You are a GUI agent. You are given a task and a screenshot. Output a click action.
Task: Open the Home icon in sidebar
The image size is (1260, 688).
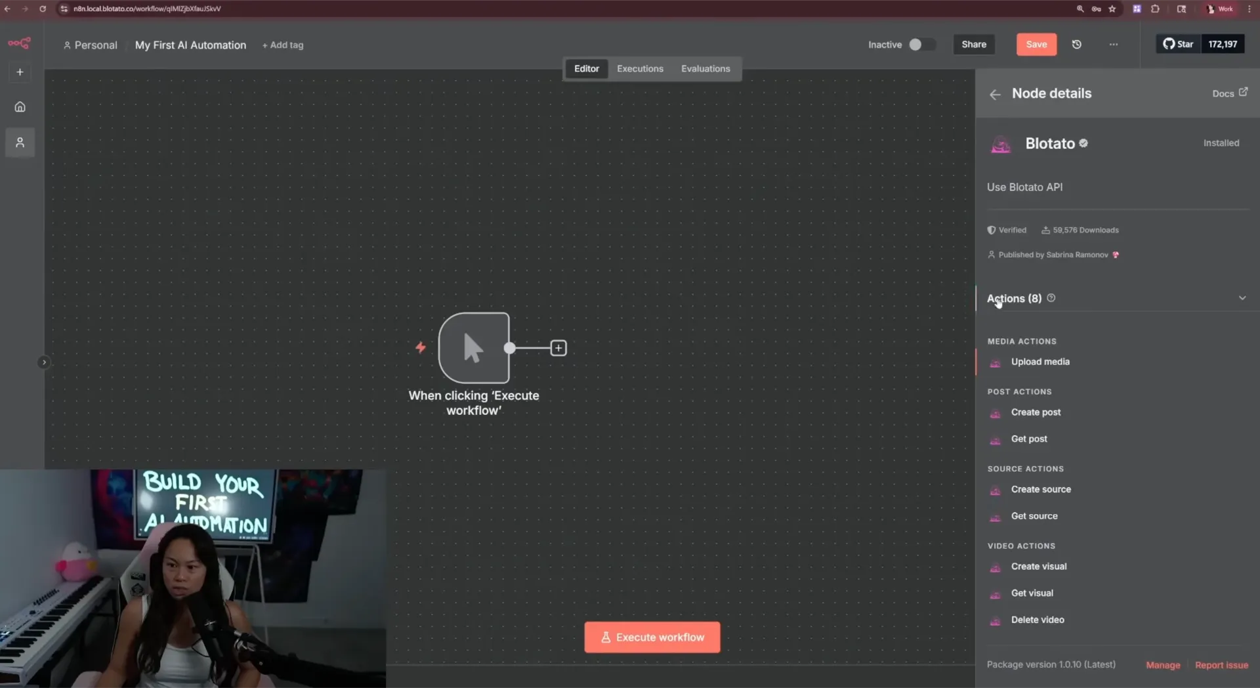click(20, 106)
